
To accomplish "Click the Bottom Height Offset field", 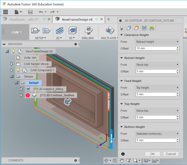I will [156, 140].
